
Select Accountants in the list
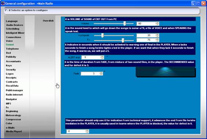[x=13, y=61]
